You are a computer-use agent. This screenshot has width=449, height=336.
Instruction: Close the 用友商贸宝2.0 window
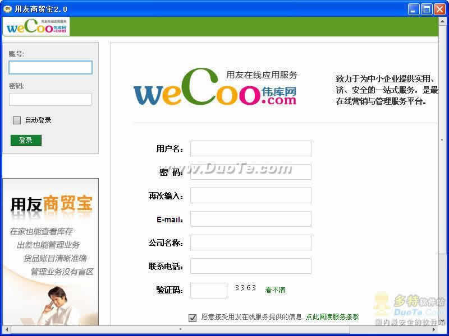coord(439,10)
